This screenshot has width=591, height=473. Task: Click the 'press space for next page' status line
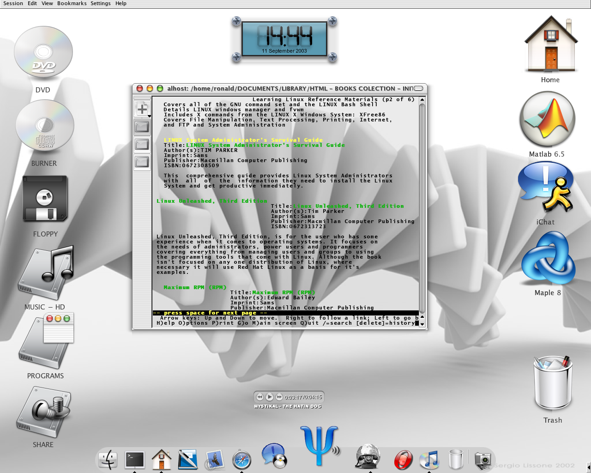(x=286, y=313)
